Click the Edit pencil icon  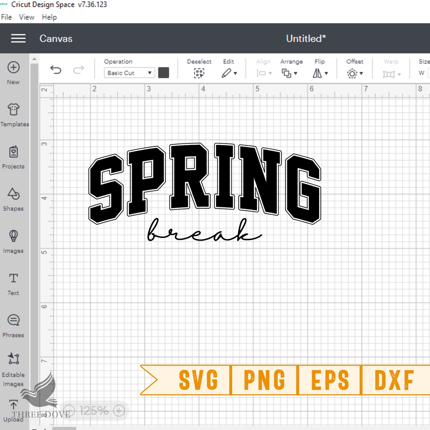226,73
